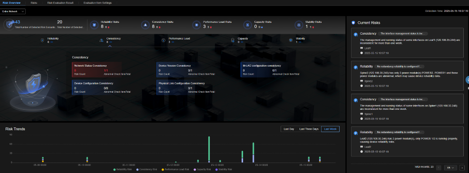This screenshot has height=173, width=469.
Task: Click the Spine2 reliability risk arrow icon
Action: tap(356, 67)
